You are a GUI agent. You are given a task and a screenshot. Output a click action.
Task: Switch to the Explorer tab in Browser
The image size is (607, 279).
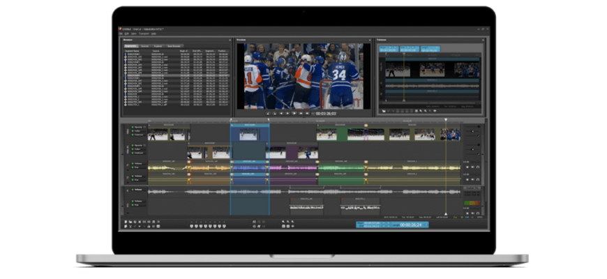158,46
